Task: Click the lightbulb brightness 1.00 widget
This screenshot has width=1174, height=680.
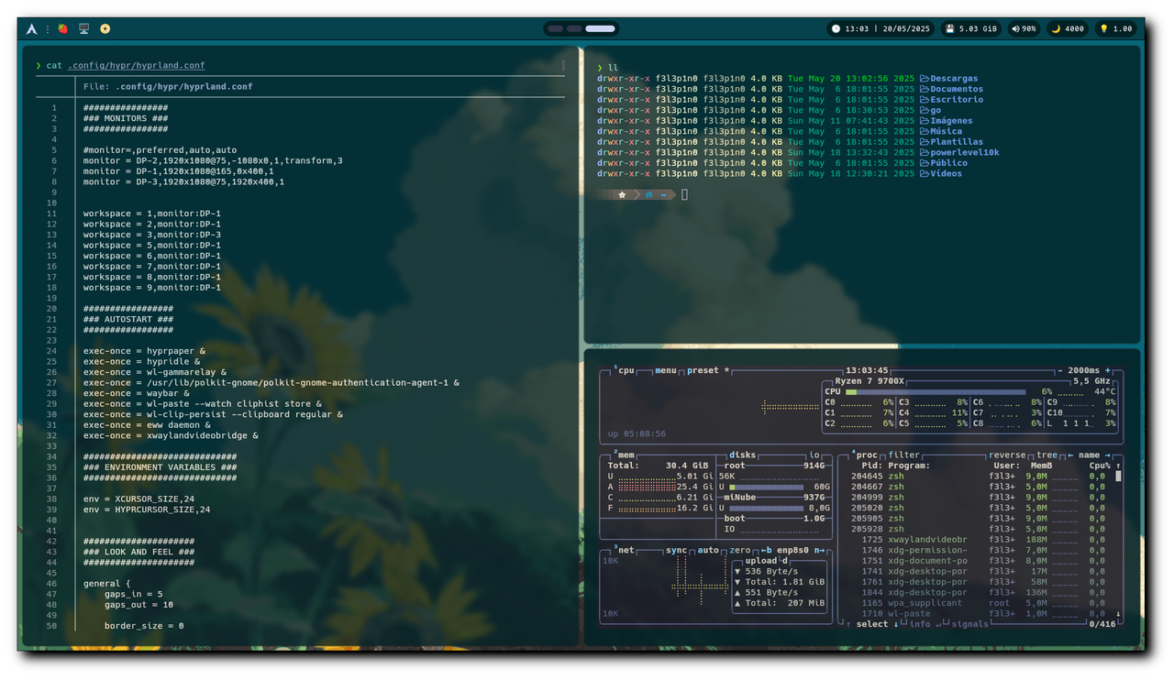Action: [1115, 28]
